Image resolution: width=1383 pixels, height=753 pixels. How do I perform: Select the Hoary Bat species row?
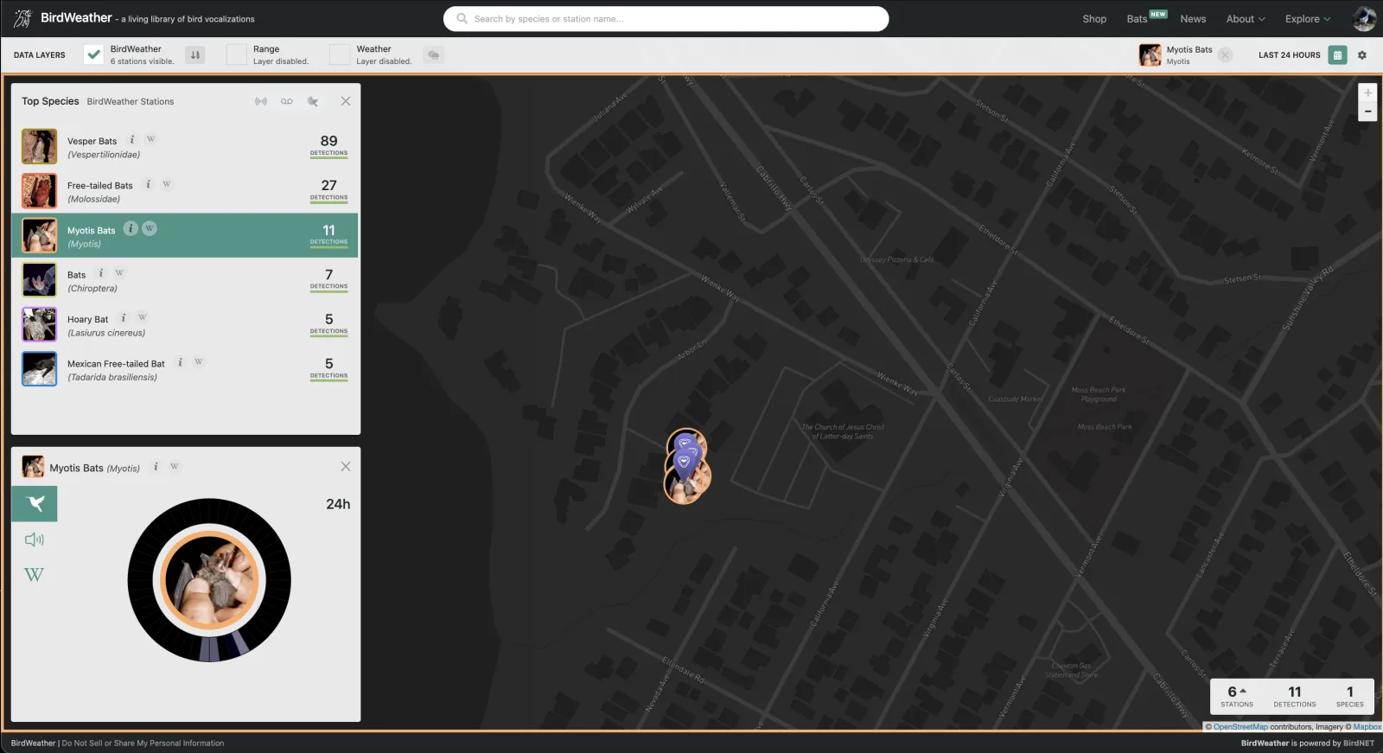click(x=185, y=325)
